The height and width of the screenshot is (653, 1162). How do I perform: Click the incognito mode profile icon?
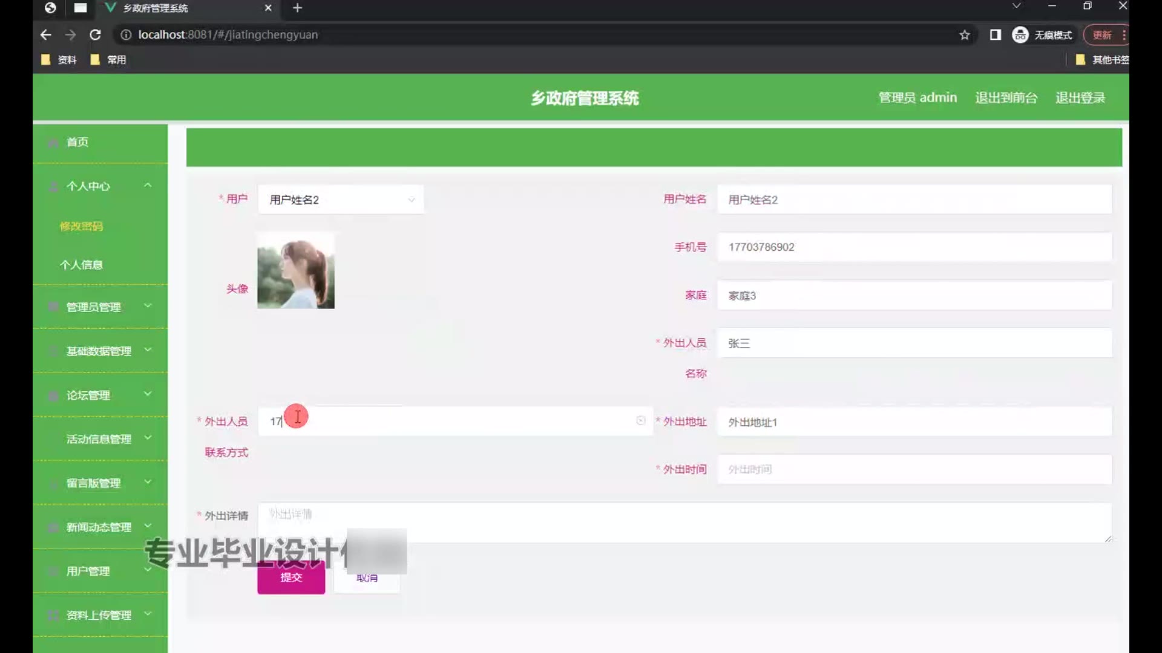(x=1020, y=35)
